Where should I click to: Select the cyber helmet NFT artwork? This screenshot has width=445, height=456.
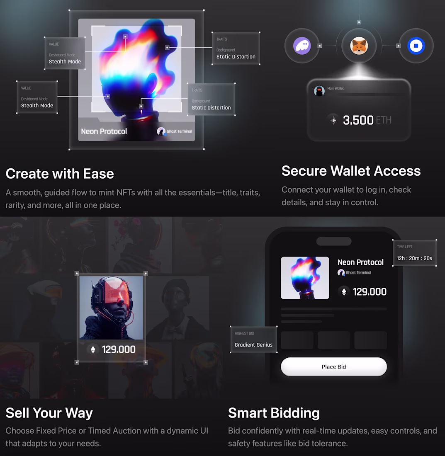[x=111, y=308]
